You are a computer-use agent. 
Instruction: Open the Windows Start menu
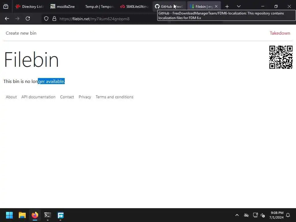click(x=9, y=215)
